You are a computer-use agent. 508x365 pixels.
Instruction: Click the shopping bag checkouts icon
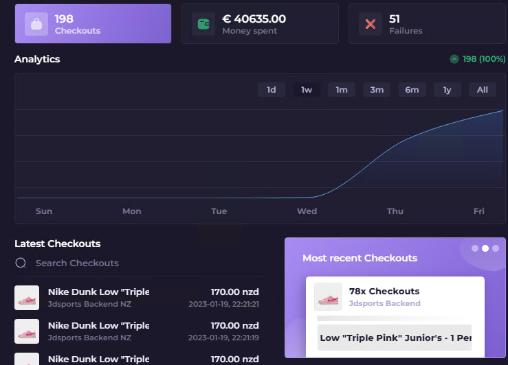(36, 24)
